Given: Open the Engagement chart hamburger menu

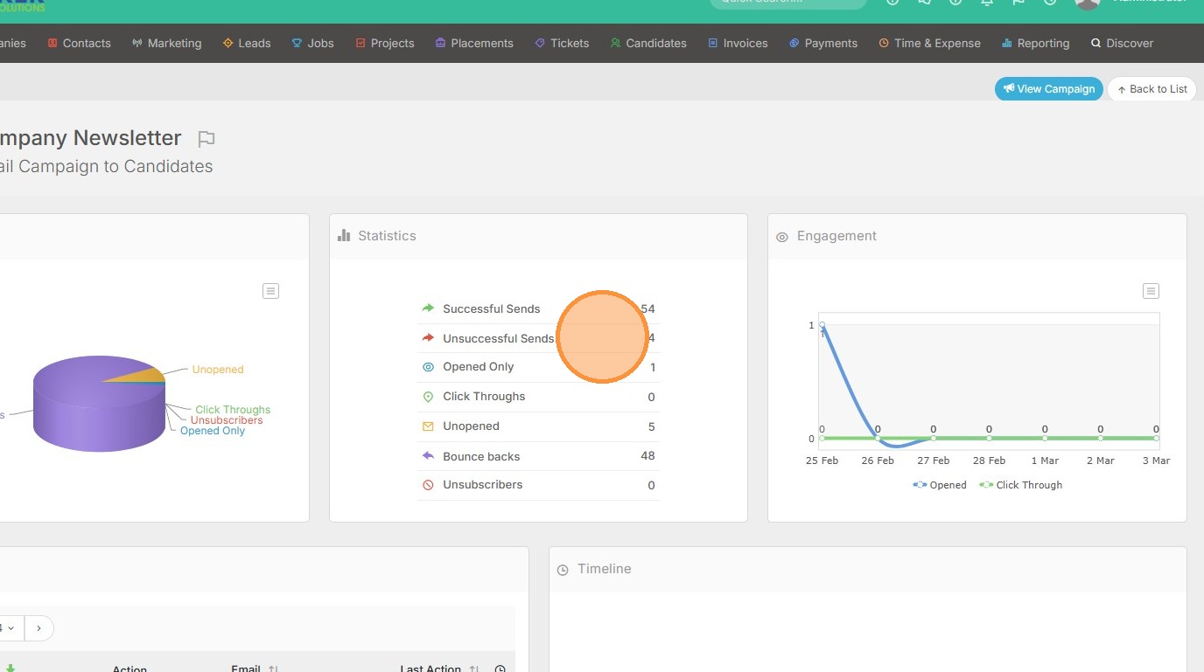Looking at the screenshot, I should [x=1151, y=291].
